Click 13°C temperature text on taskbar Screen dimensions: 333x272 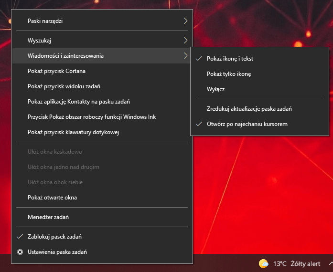pos(279,264)
